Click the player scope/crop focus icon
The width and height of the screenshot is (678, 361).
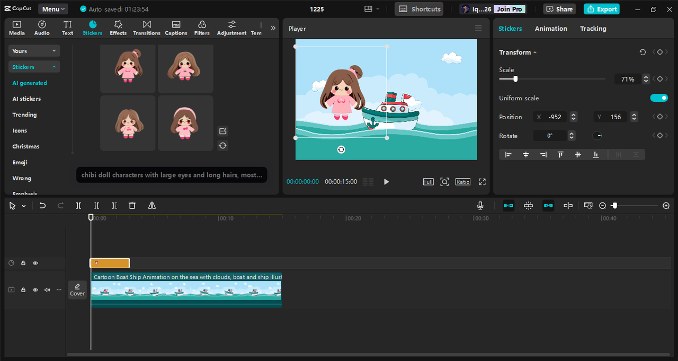pyautogui.click(x=444, y=182)
